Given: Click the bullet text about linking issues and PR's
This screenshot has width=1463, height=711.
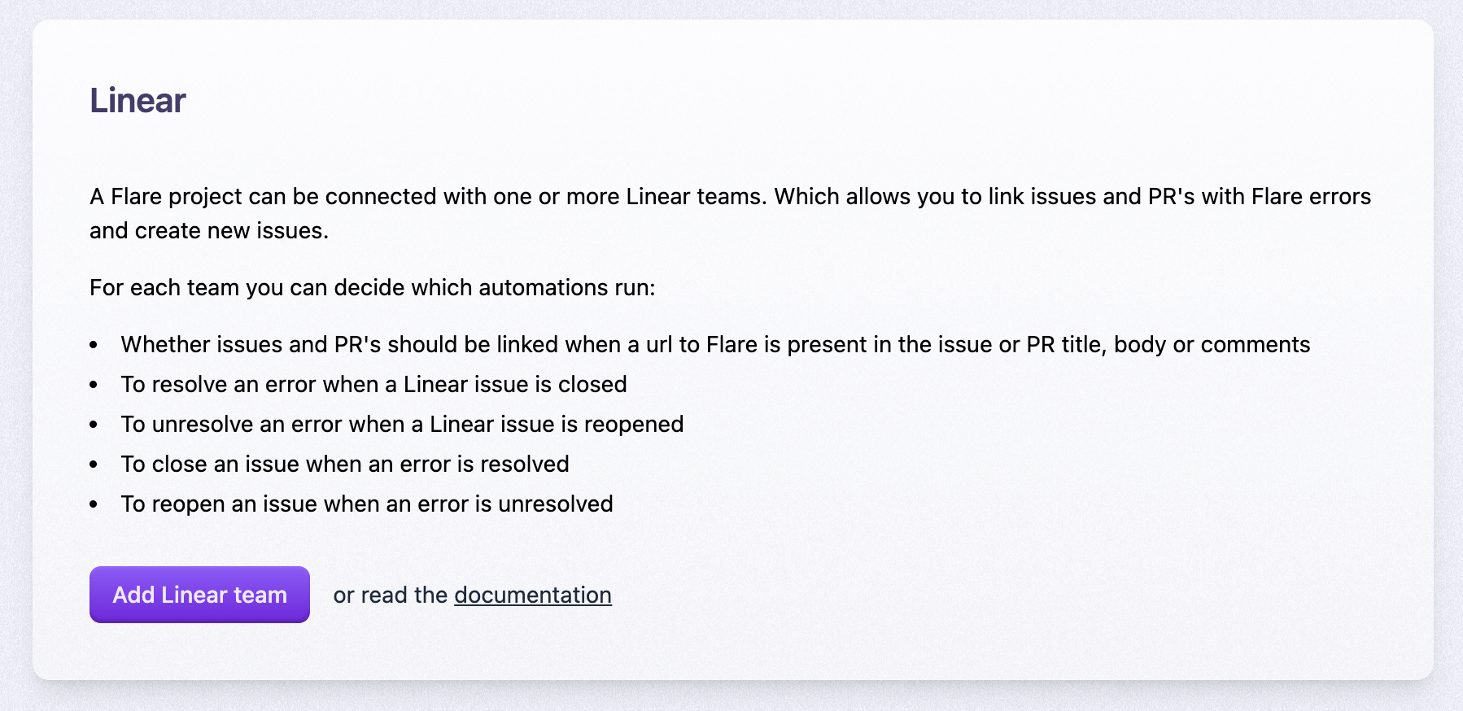Looking at the screenshot, I should 715,345.
